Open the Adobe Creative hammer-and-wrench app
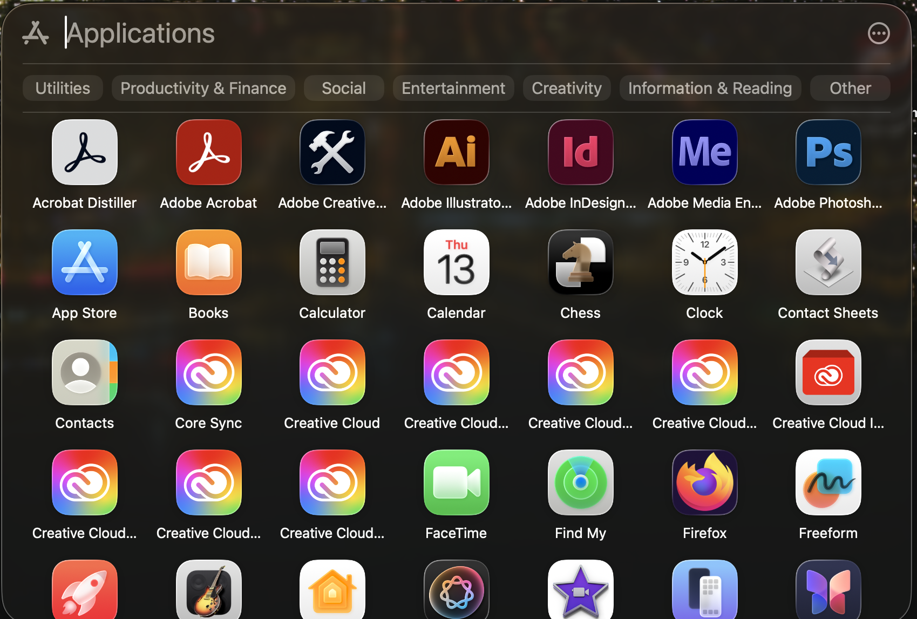Image resolution: width=917 pixels, height=619 pixels. point(332,152)
